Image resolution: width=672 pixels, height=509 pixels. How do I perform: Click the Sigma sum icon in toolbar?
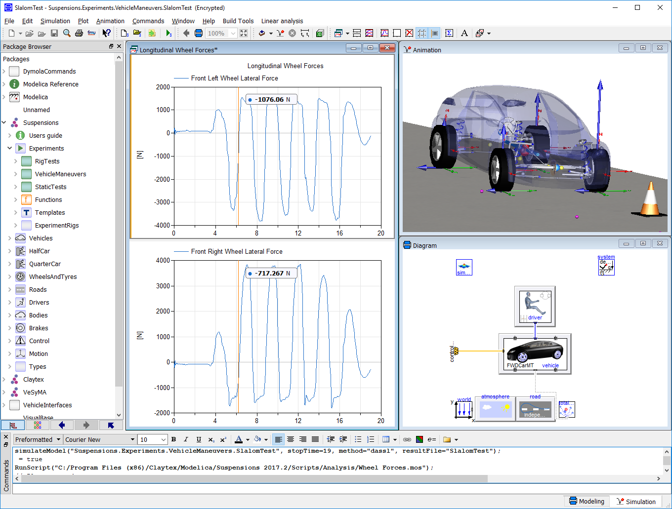point(449,33)
